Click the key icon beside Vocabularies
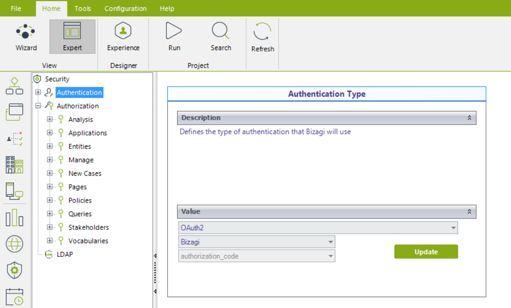Image resolution: width=511 pixels, height=308 pixels. pos(60,240)
